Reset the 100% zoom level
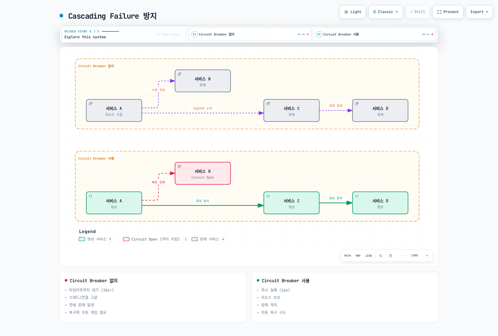The image size is (498, 336). click(x=414, y=255)
